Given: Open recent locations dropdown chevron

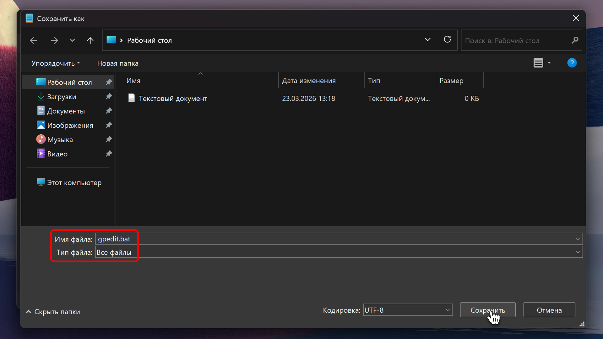Looking at the screenshot, I should point(72,40).
